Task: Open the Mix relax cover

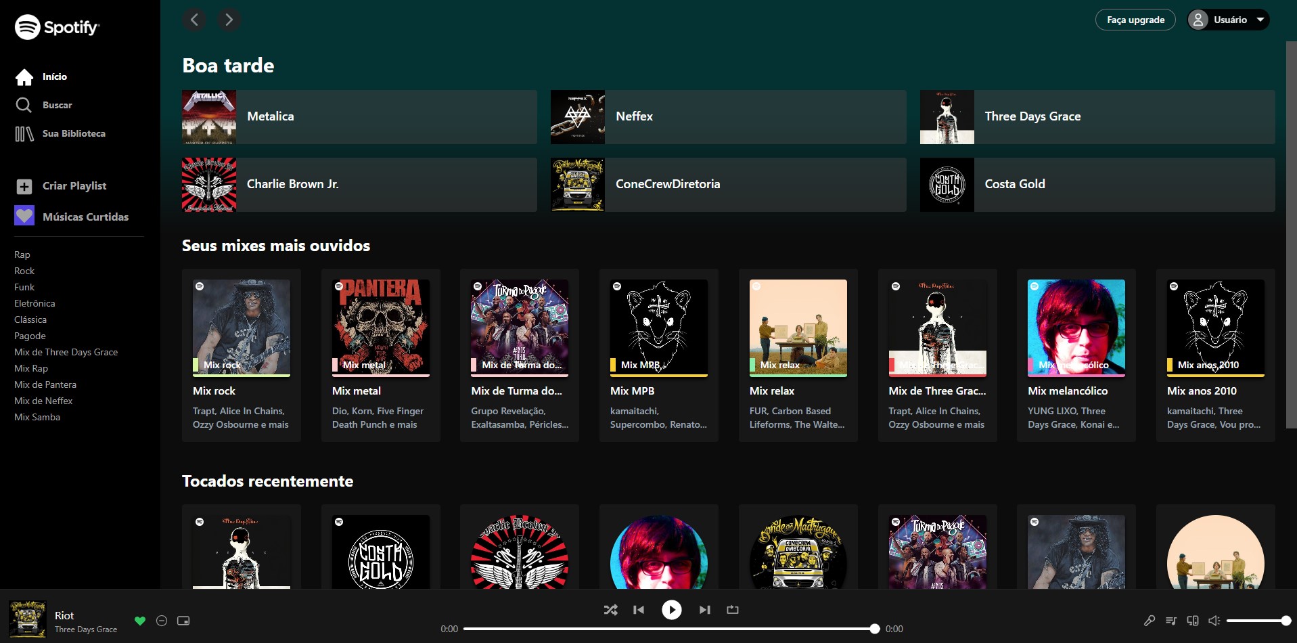Action: 798,328
